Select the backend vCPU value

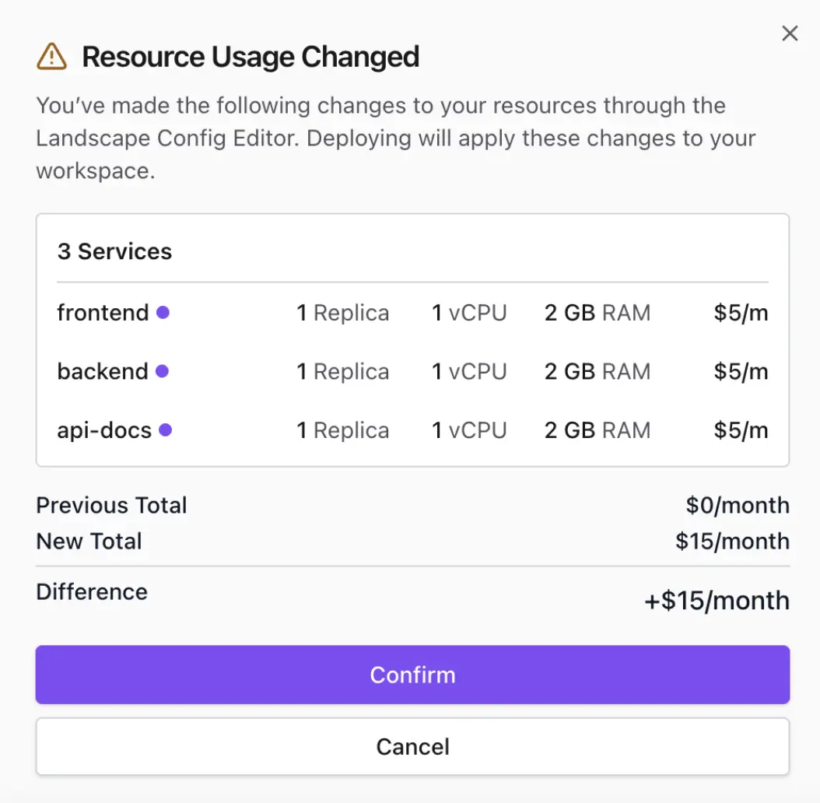tap(469, 372)
